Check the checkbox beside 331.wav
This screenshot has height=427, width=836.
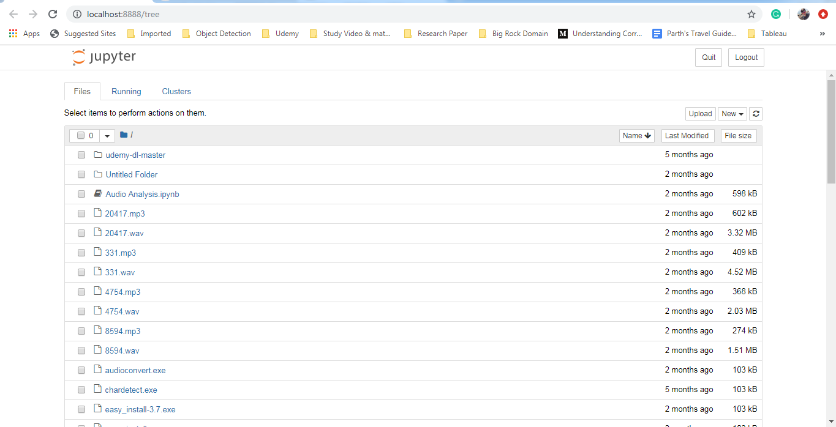pyautogui.click(x=81, y=272)
